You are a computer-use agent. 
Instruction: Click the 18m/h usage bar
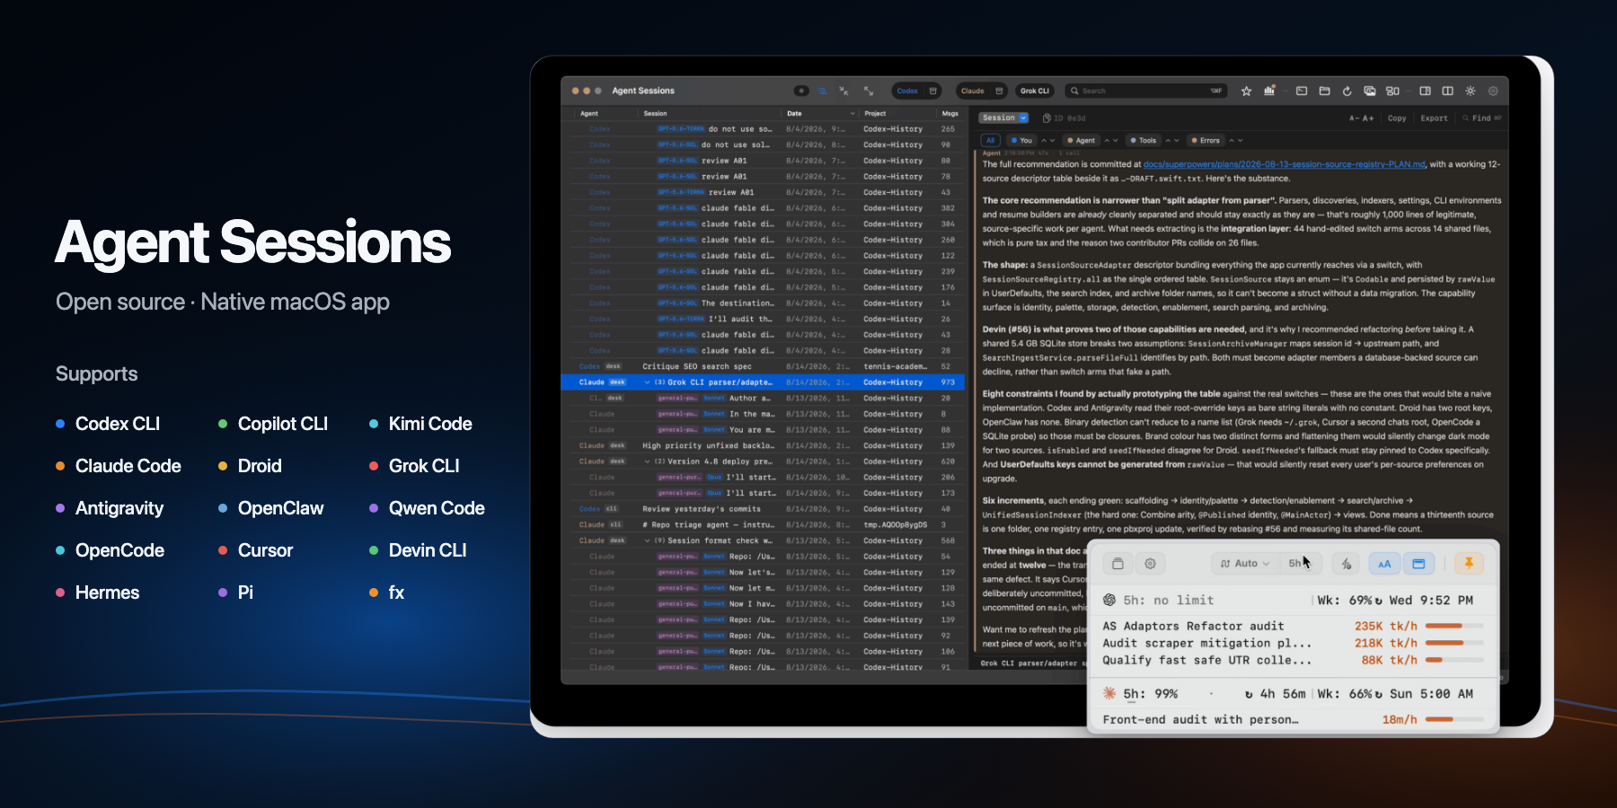coord(1454,719)
